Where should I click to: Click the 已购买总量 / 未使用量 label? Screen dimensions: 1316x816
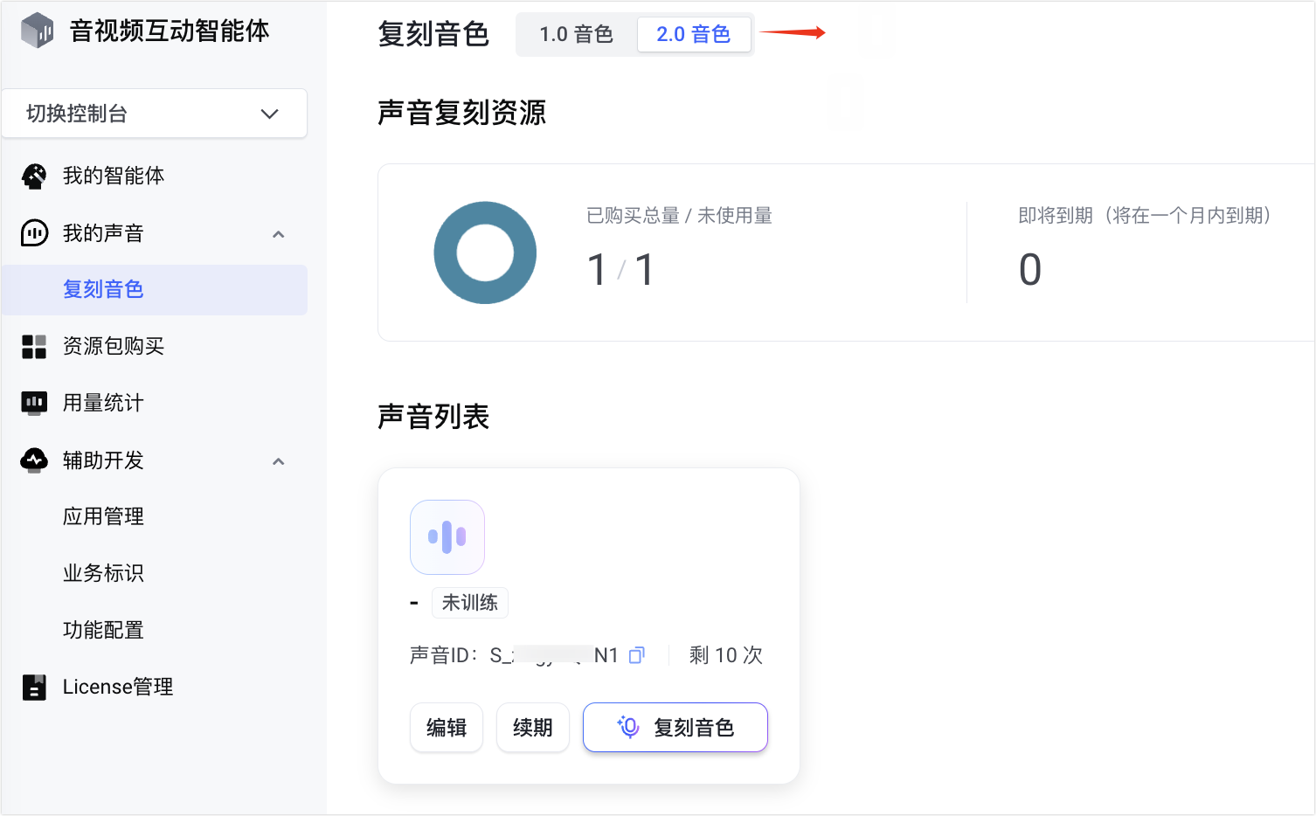point(679,216)
